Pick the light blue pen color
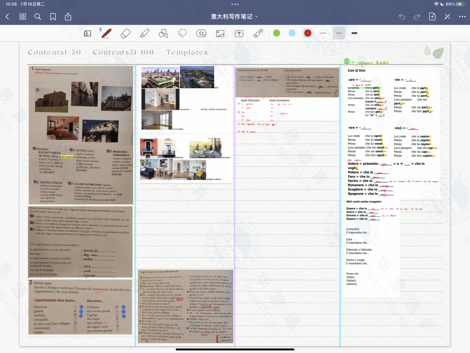This screenshot has height=353, width=470. coord(292,33)
